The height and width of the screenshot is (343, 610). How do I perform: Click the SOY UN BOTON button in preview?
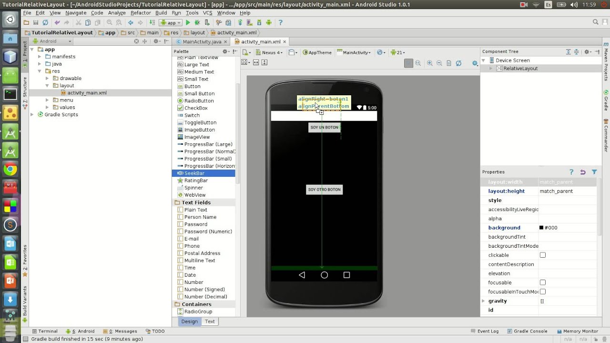325,128
